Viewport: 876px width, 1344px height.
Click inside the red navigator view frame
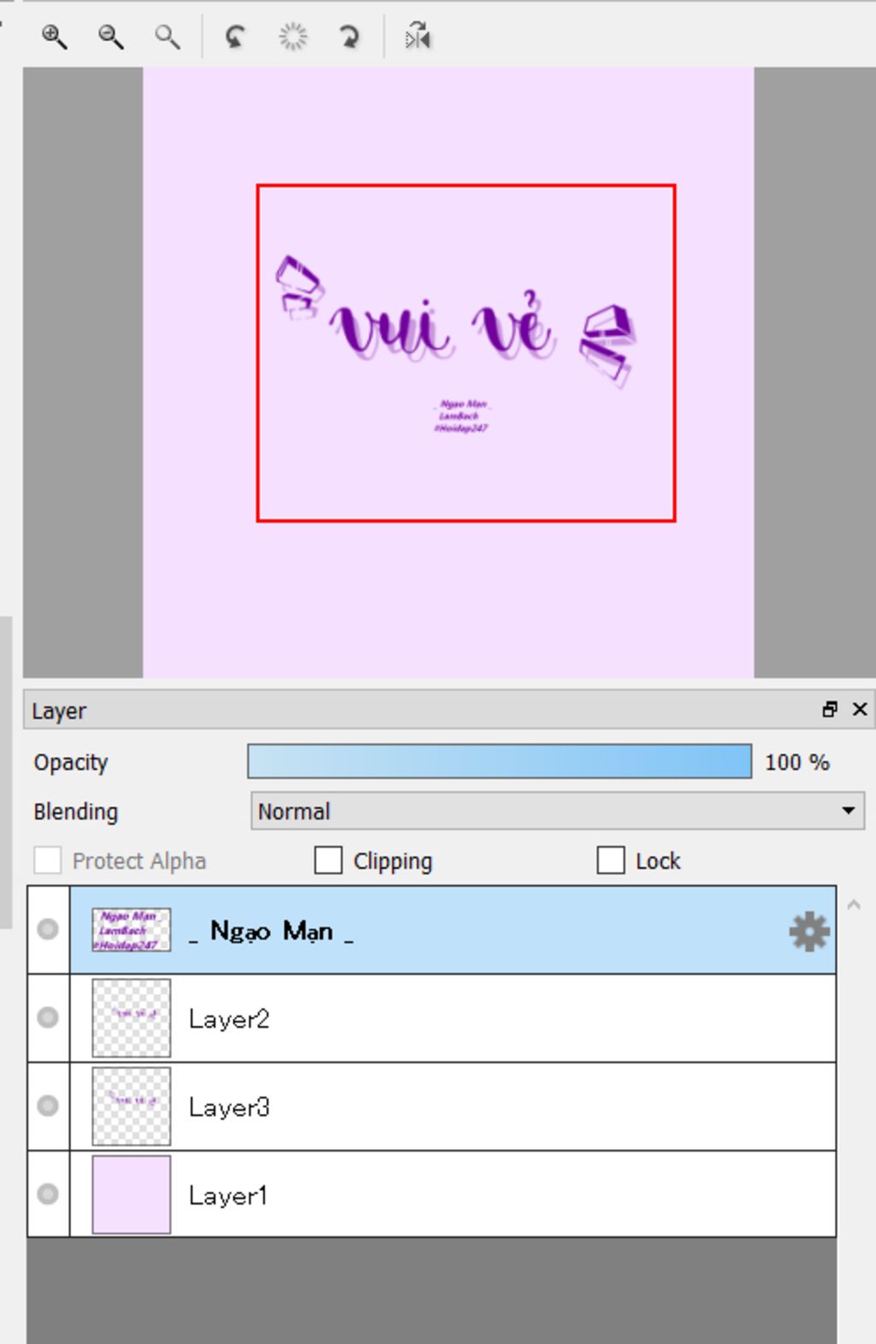[x=466, y=352]
